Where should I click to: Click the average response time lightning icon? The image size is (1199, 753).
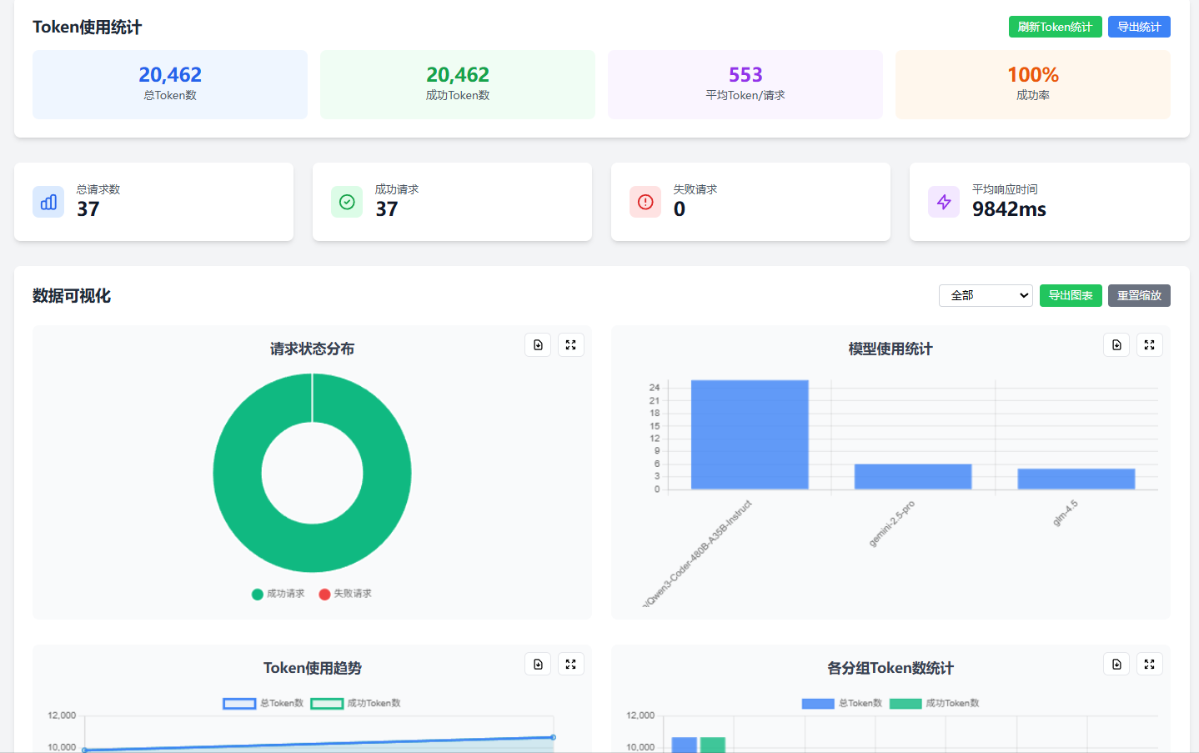pos(944,202)
